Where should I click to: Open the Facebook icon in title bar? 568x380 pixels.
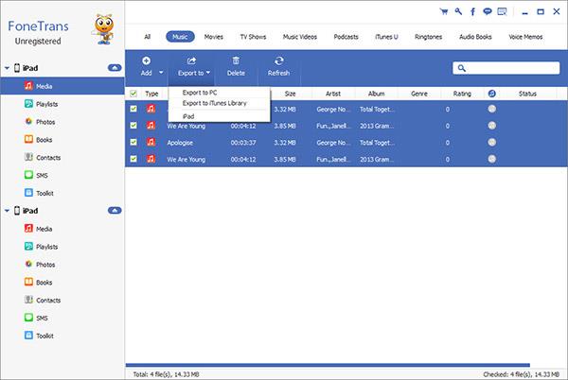point(472,12)
